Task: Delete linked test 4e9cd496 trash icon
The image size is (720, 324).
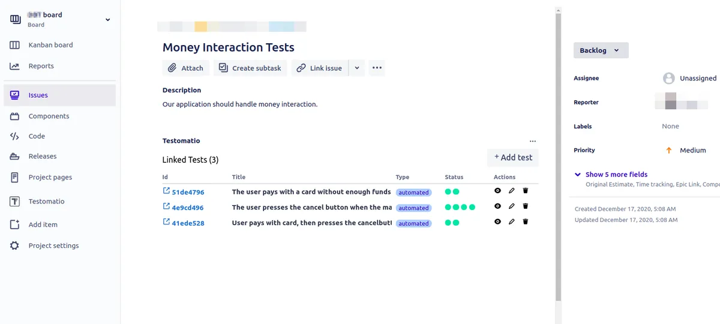Action: pos(526,206)
